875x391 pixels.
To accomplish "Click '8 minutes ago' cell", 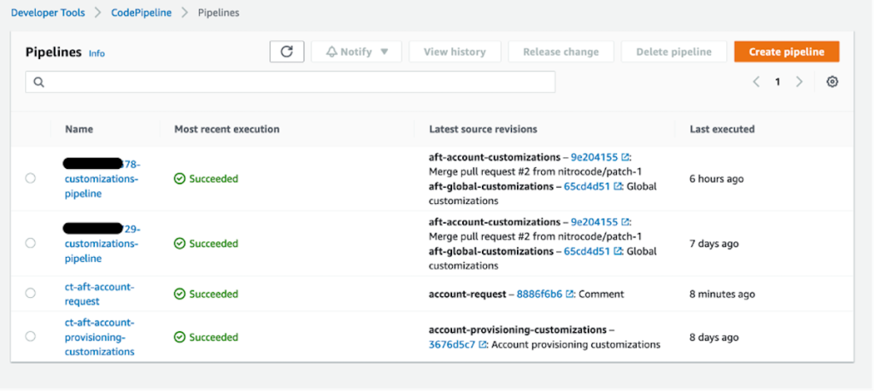I will pyautogui.click(x=722, y=294).
